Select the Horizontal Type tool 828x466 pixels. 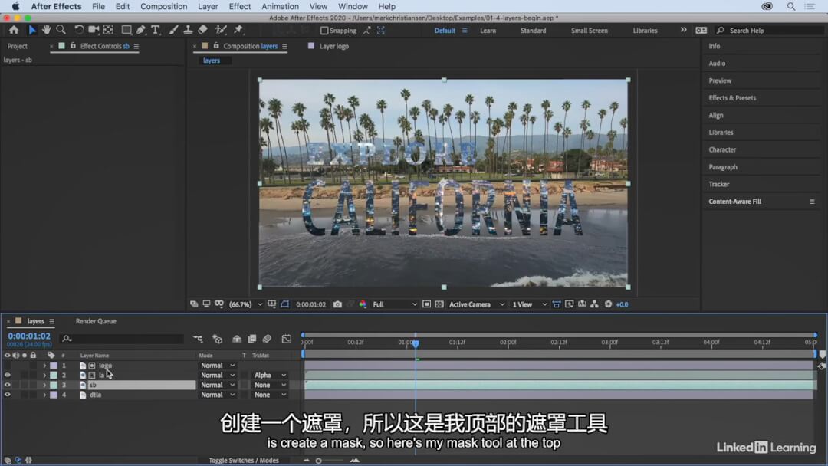(x=155, y=30)
